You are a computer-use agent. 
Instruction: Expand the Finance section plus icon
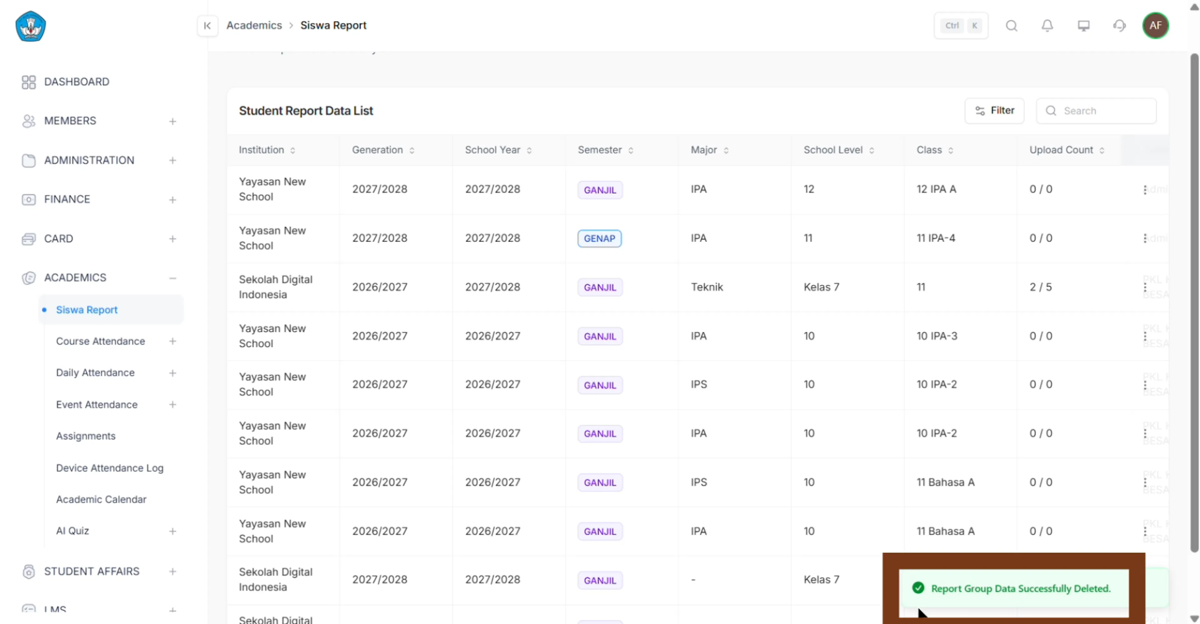coord(172,200)
